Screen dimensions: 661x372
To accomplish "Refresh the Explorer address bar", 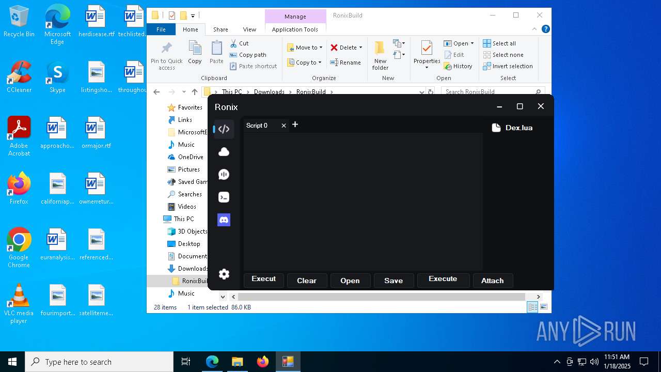I will (x=430, y=92).
